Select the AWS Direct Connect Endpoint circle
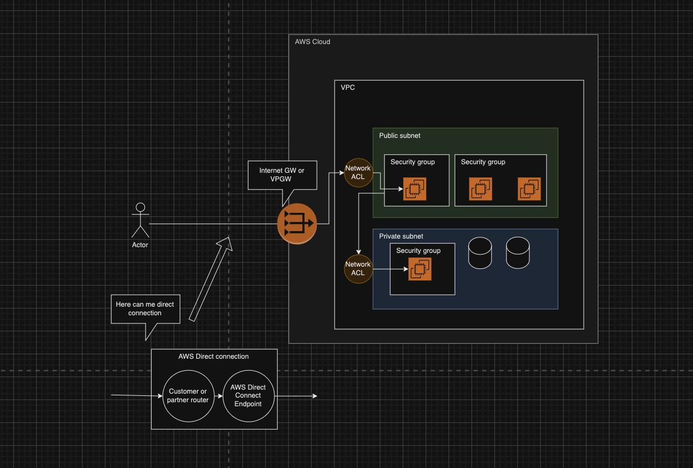Image resolution: width=693 pixels, height=468 pixels. tap(248, 396)
